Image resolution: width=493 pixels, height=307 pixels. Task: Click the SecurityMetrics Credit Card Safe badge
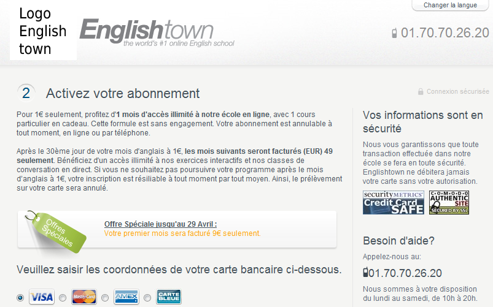[x=394, y=202]
